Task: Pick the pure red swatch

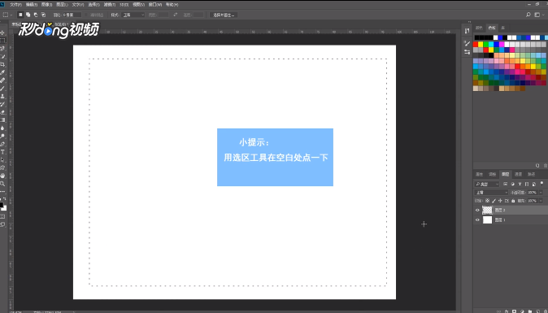Action: 476,45
